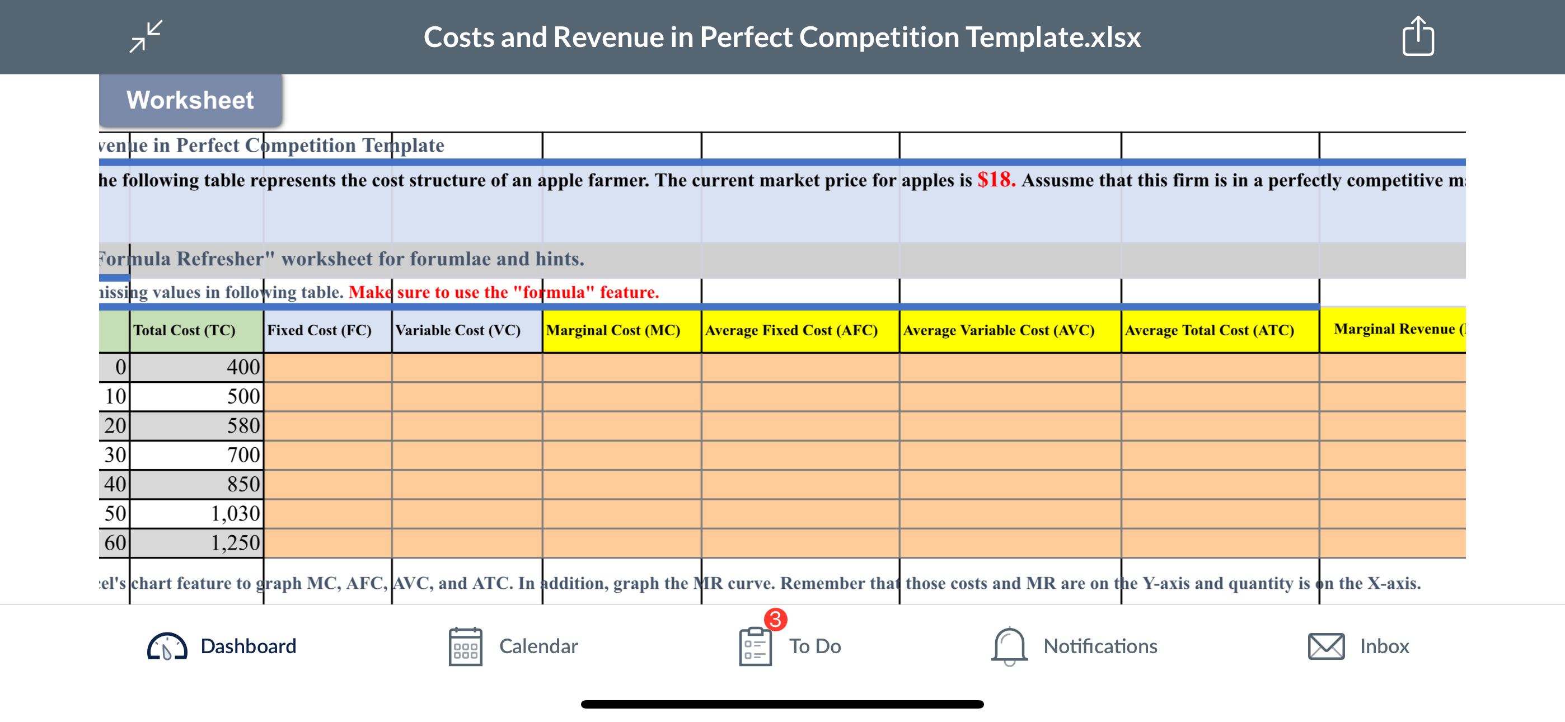Open the Calendar from the bottom bar
The height and width of the screenshot is (722, 1565).
515,646
